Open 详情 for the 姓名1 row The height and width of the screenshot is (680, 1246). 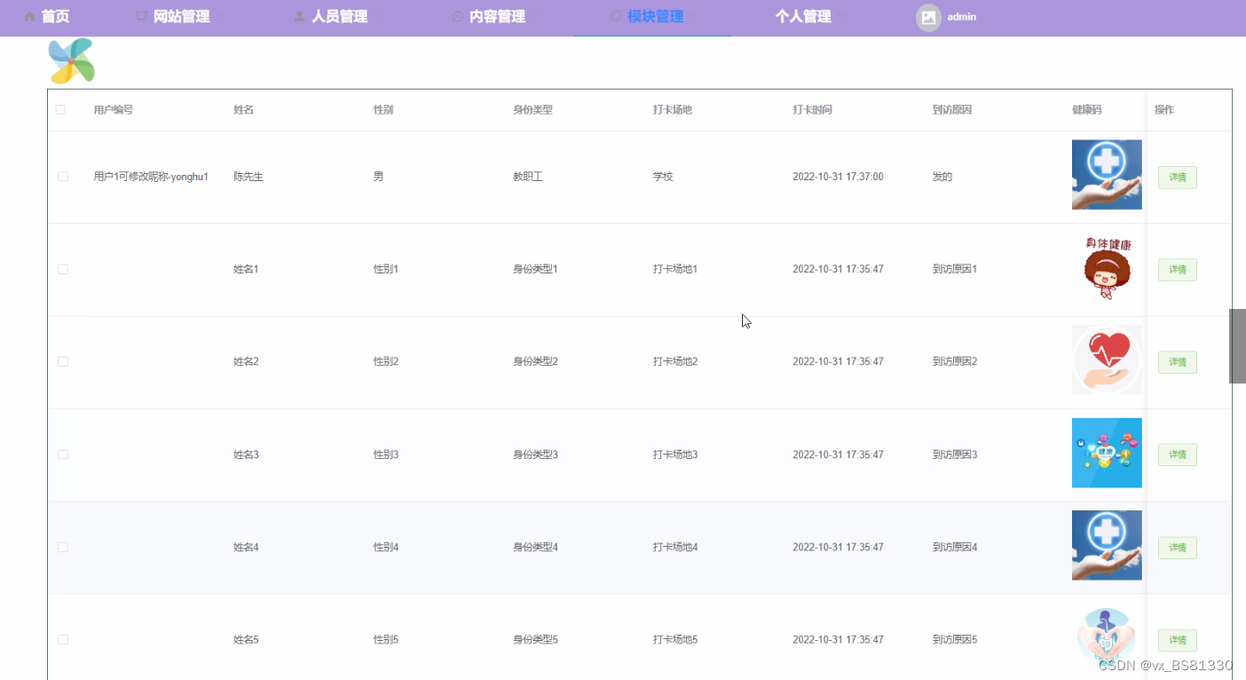tap(1178, 270)
